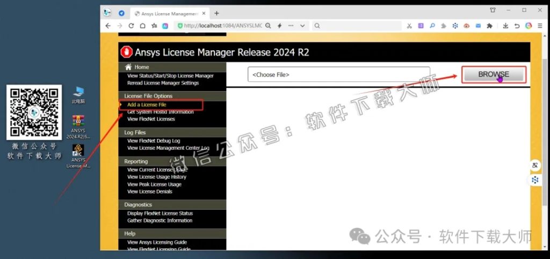Click the scissors screenshot icon
Screen dimensions: 550x259
tap(409, 26)
